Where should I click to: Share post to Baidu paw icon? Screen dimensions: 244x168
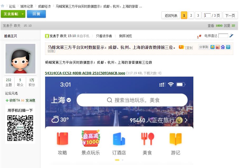click(x=223, y=47)
